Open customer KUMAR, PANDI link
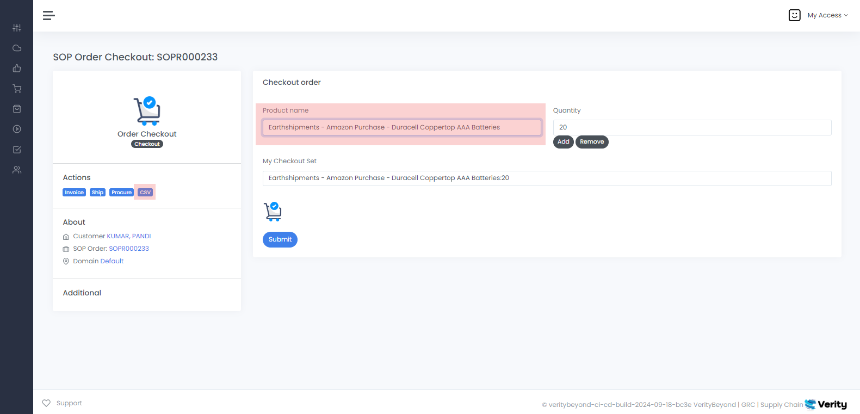Viewport: 860px width, 414px height. (x=128, y=236)
